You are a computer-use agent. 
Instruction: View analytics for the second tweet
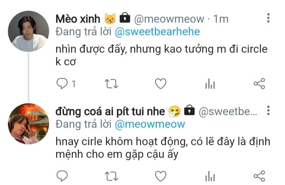pos(210,176)
